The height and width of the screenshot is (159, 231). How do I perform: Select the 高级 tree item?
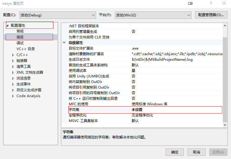(x=20, y=37)
